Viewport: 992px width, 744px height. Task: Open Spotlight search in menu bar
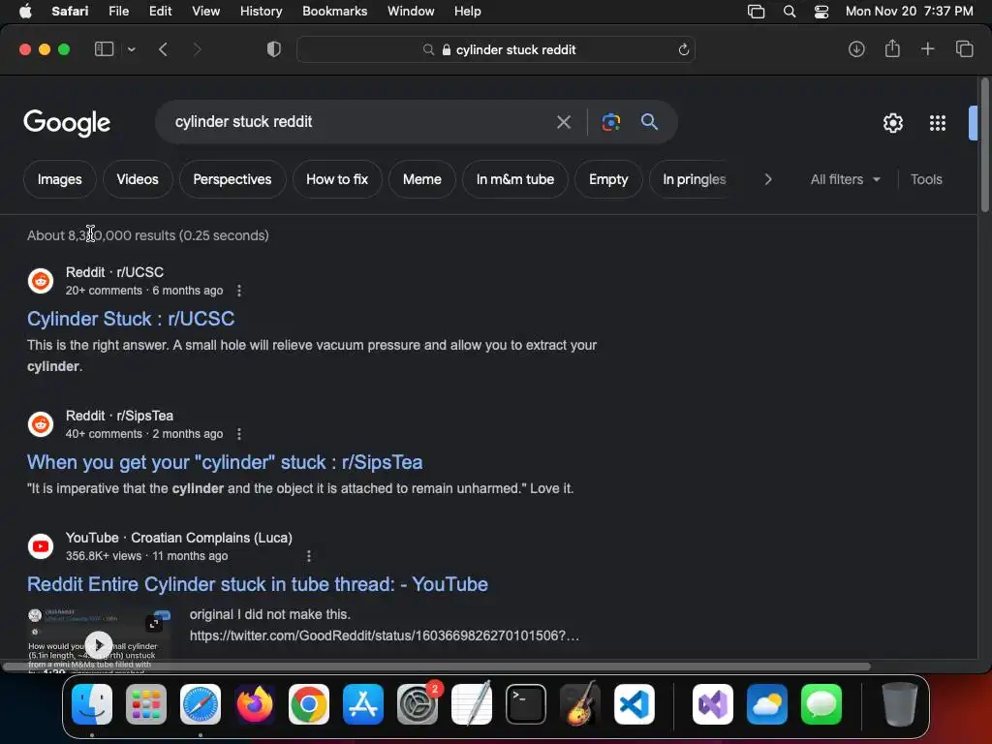789,11
